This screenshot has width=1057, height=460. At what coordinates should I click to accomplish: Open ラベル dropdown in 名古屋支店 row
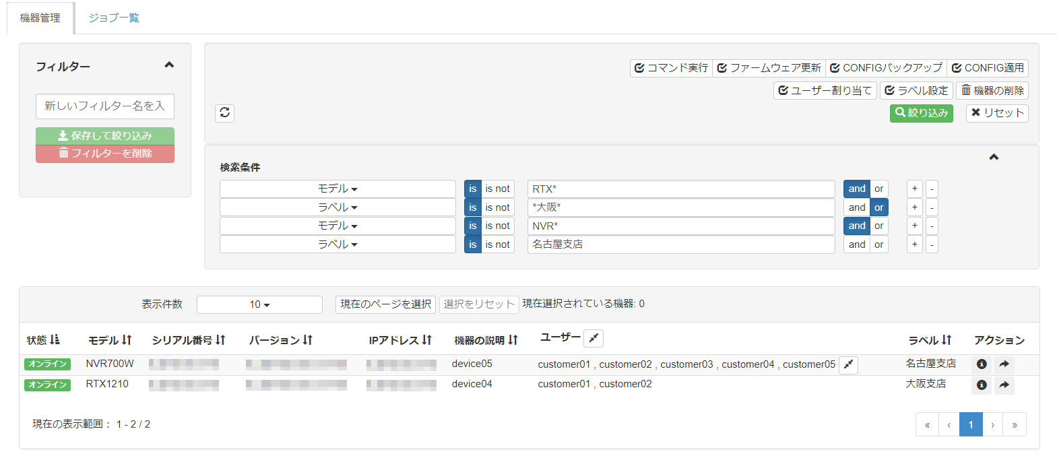click(x=338, y=244)
